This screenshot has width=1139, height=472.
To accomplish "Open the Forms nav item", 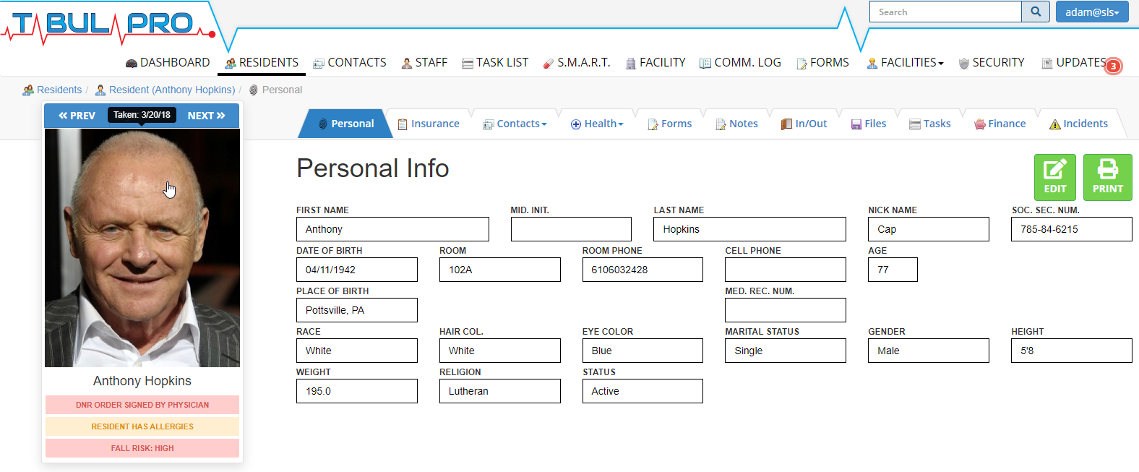I will coord(822,63).
